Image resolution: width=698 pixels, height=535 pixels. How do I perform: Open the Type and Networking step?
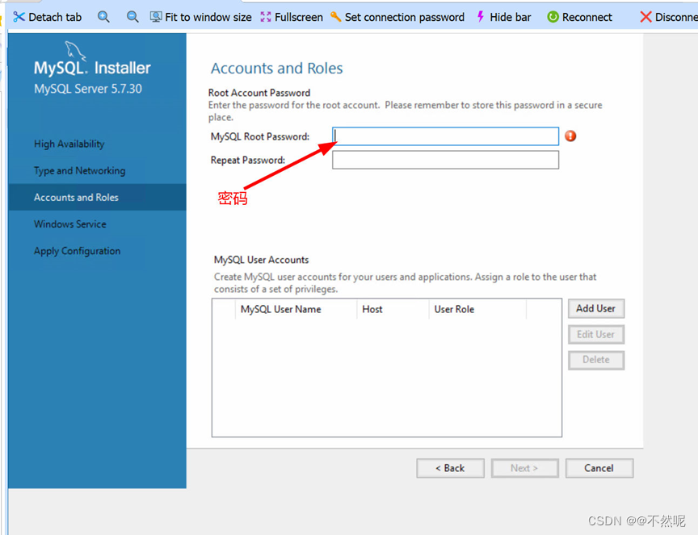pos(97,171)
